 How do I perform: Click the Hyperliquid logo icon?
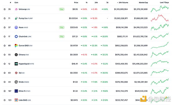16,64
